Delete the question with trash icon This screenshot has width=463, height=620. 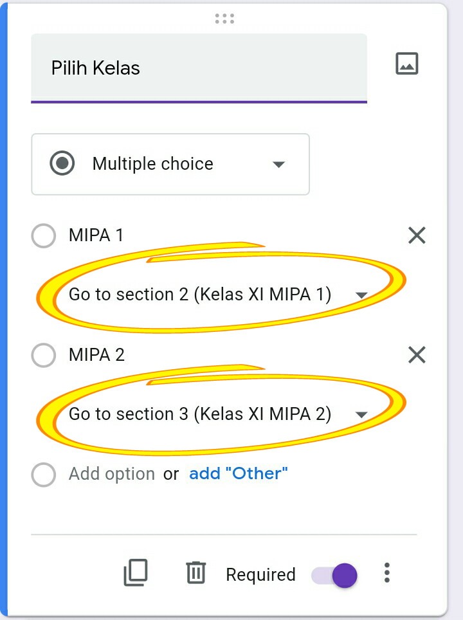point(195,572)
